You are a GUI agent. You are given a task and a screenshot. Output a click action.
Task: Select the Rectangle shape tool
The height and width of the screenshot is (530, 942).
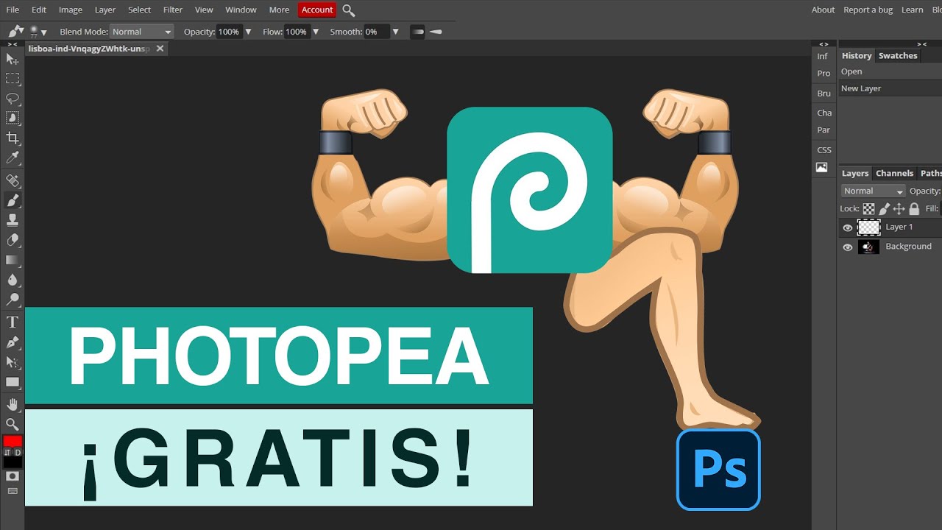click(x=13, y=382)
